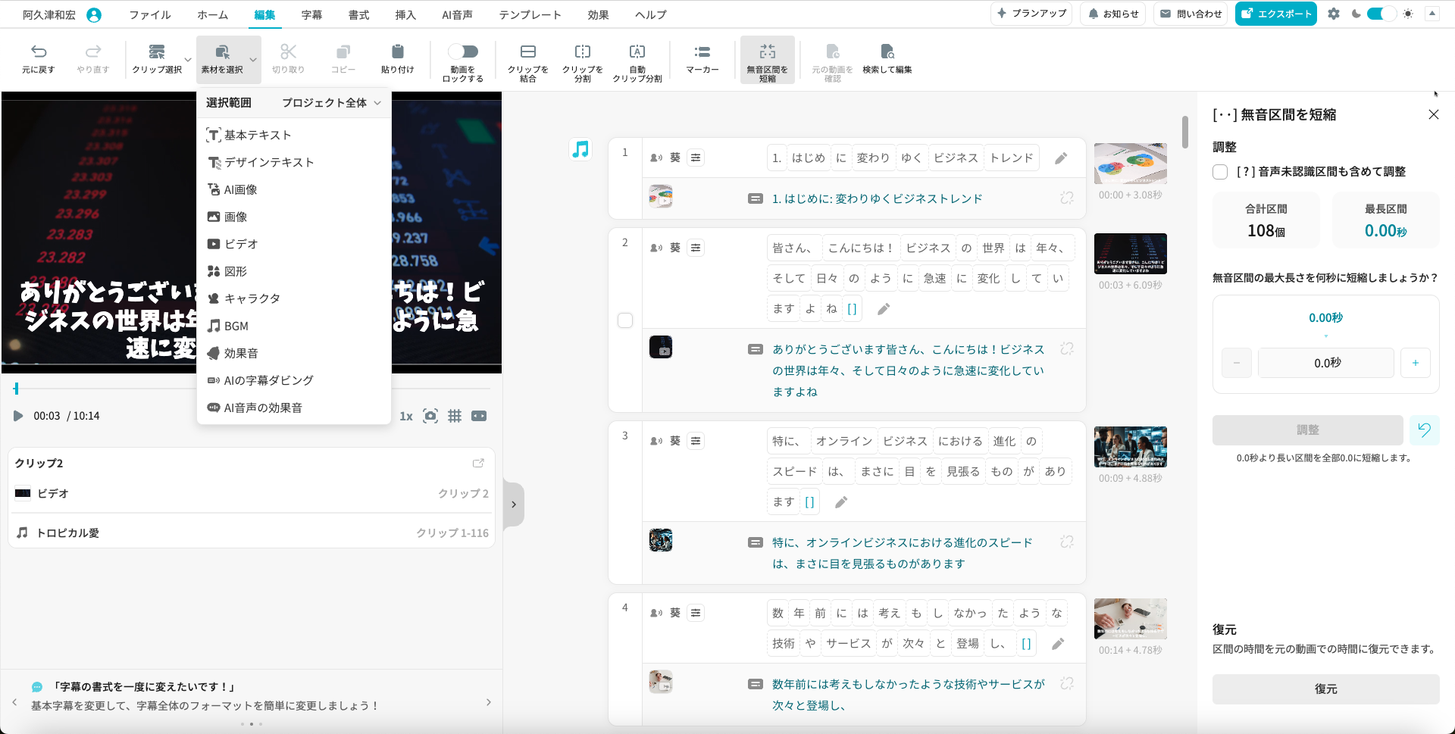Click the 復元 button
Viewport: 1455px width, 734px height.
click(x=1326, y=689)
